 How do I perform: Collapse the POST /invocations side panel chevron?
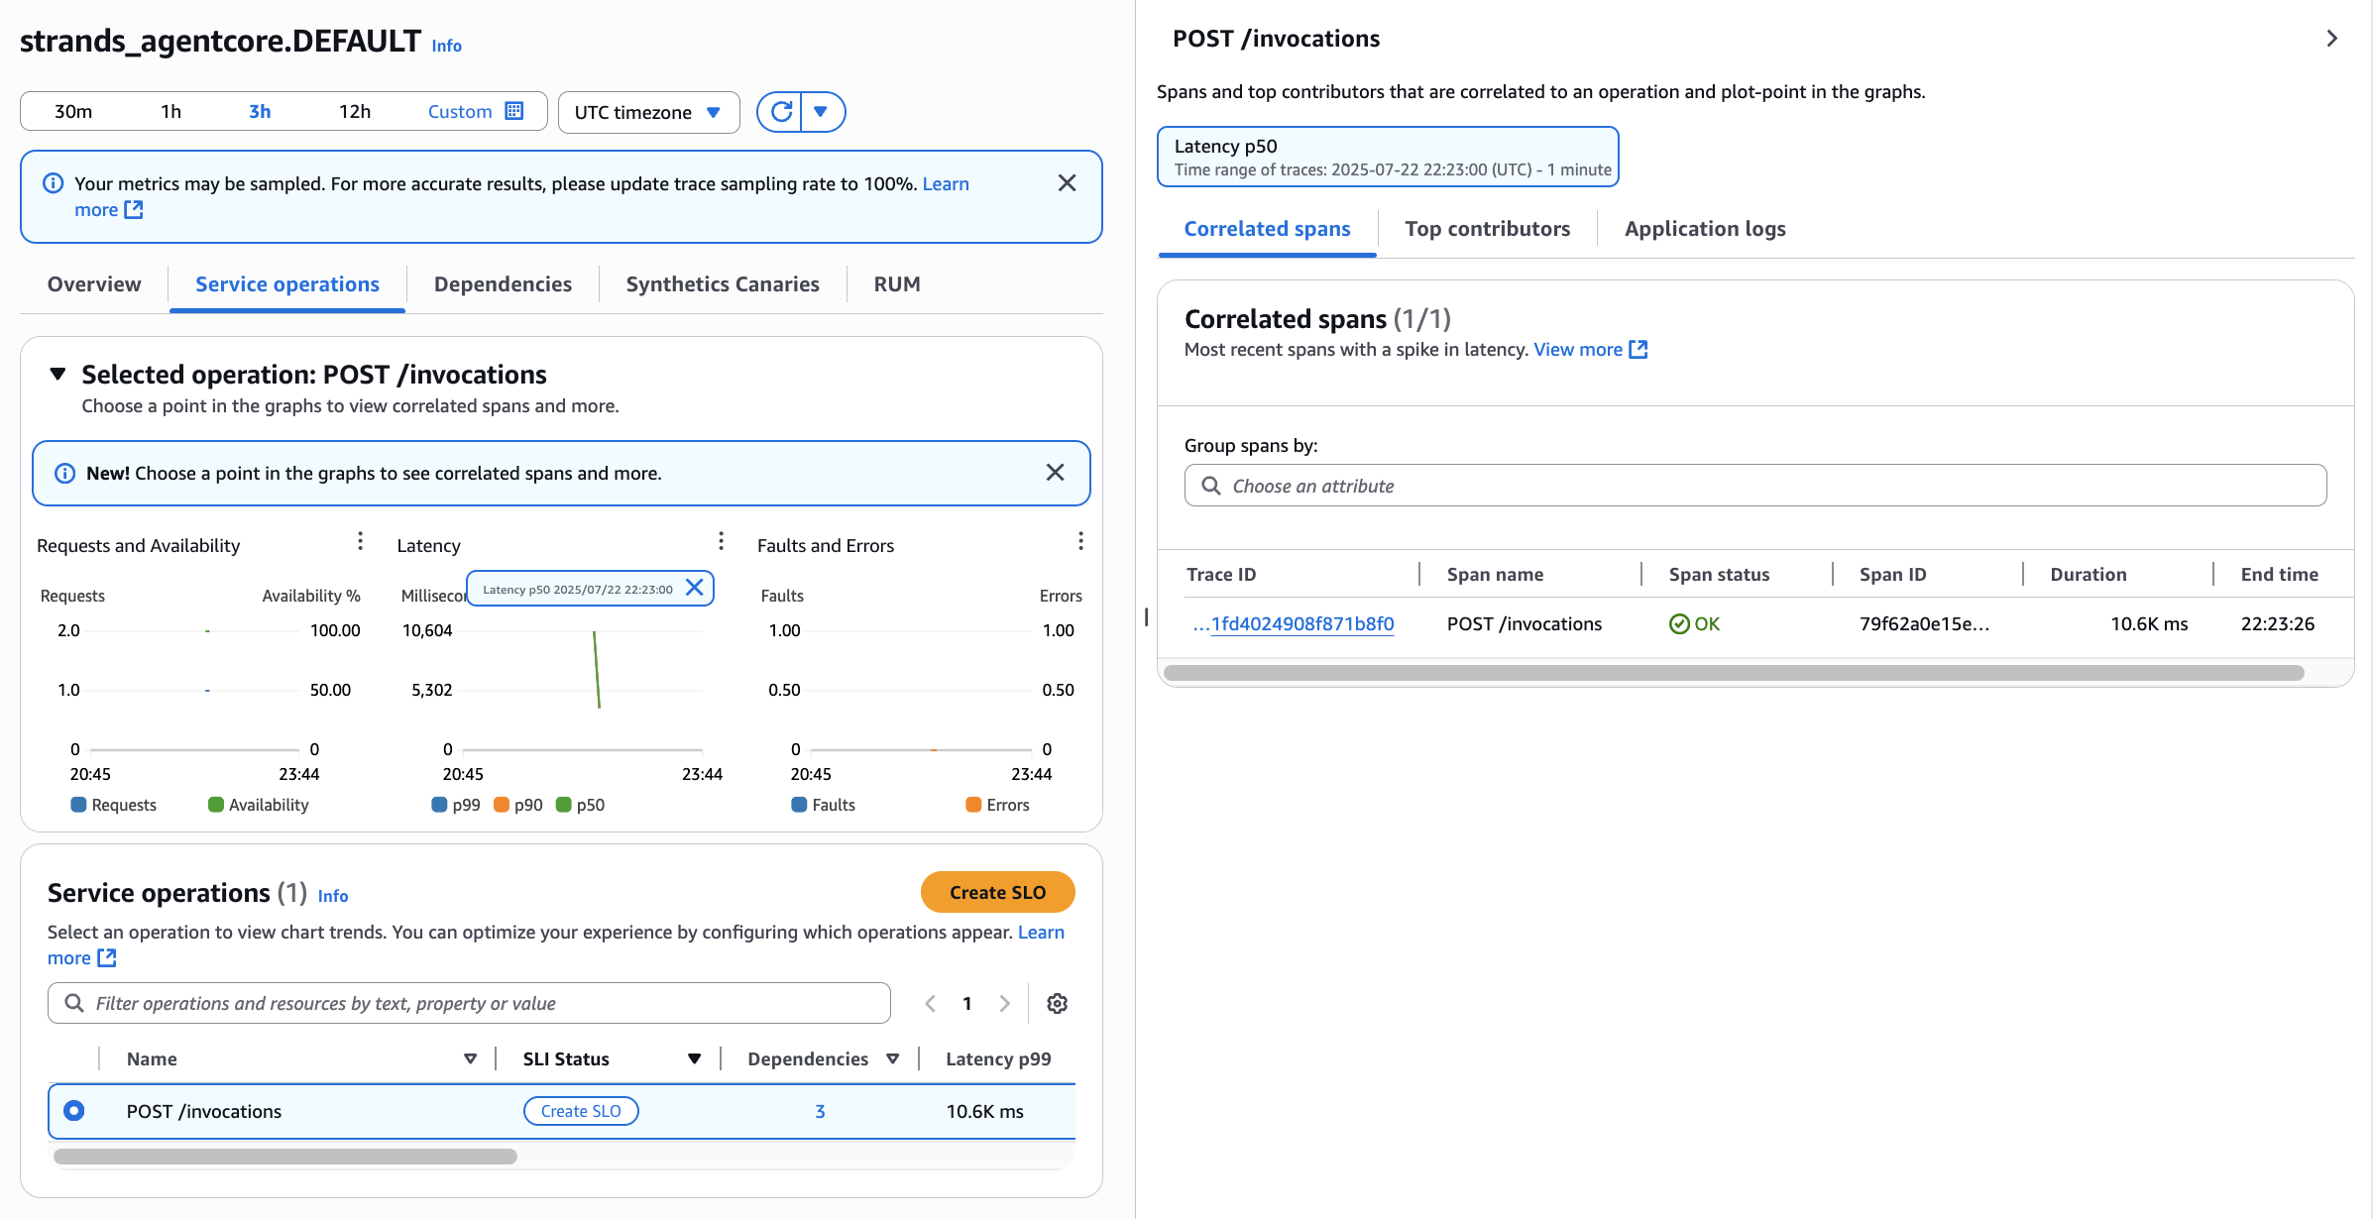tap(2331, 39)
